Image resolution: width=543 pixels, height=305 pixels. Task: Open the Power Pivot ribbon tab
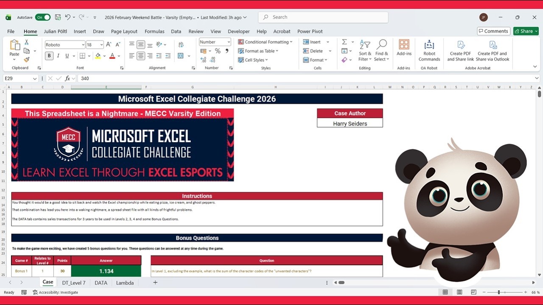point(310,31)
